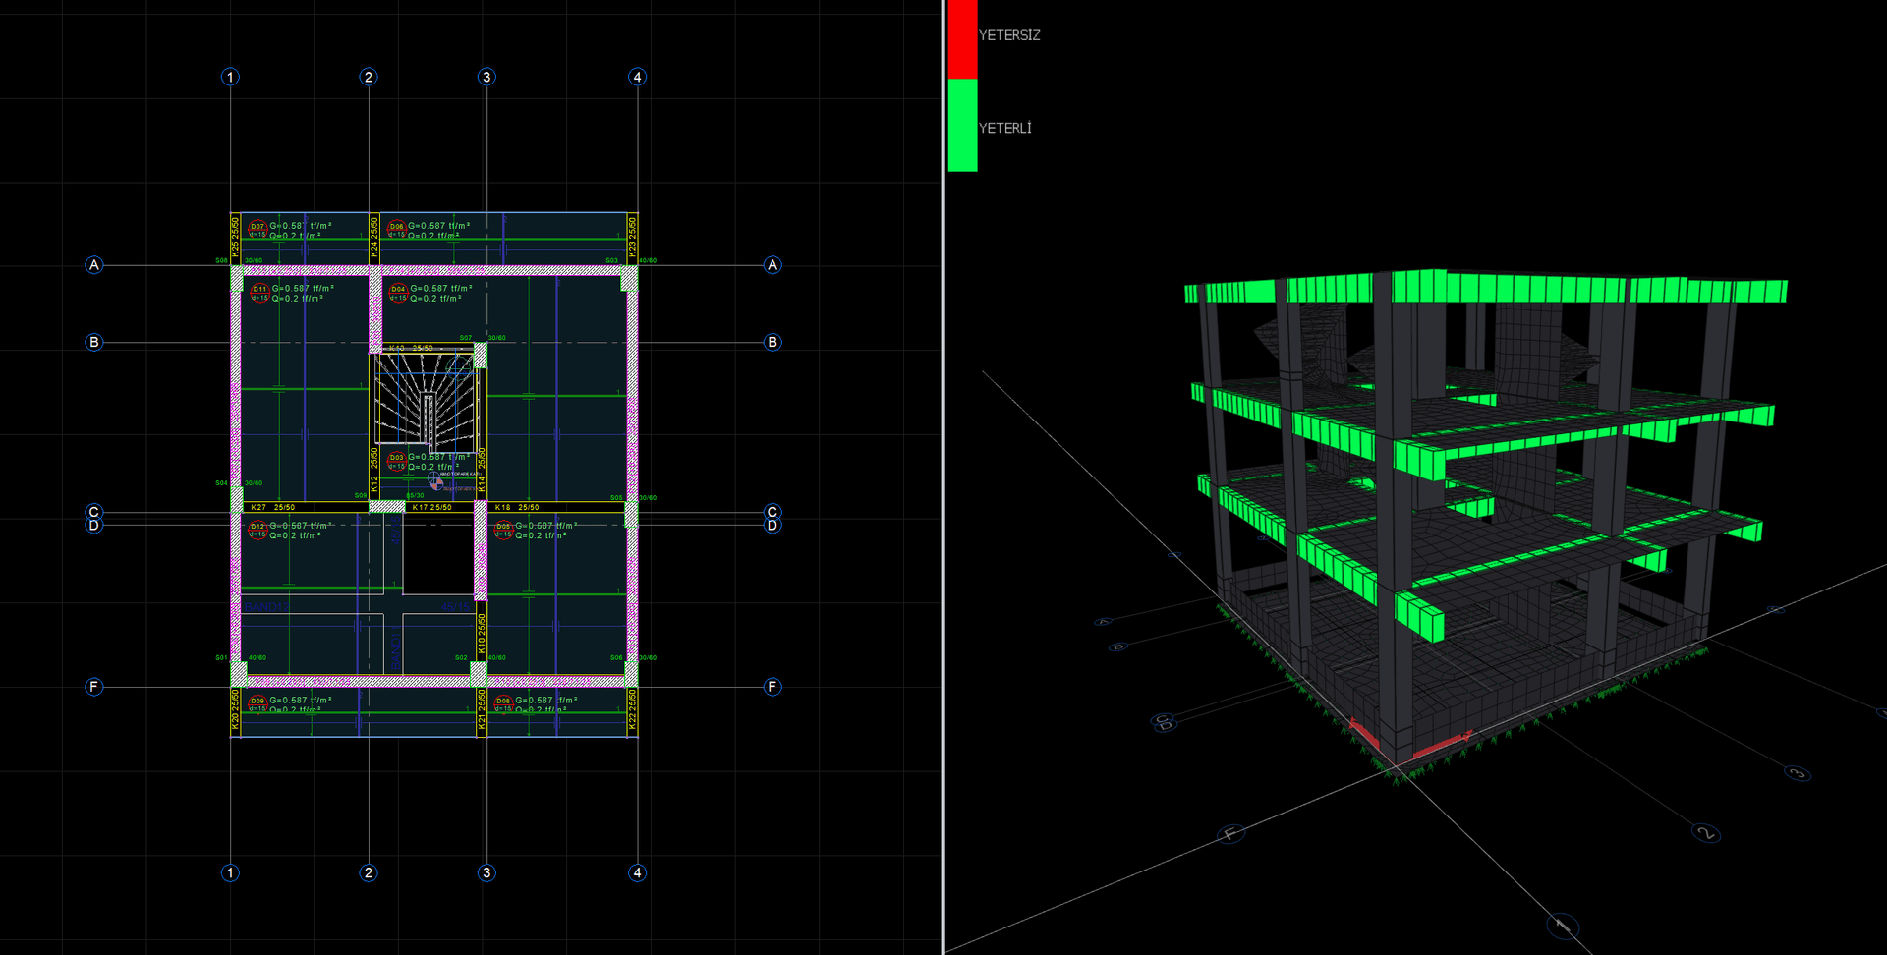
Task: Select the D07 slab marker circle
Action: (x=257, y=228)
